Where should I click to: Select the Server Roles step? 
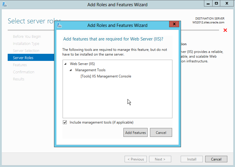[x=31, y=58]
